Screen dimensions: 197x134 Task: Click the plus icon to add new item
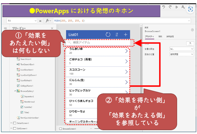pos(125,35)
